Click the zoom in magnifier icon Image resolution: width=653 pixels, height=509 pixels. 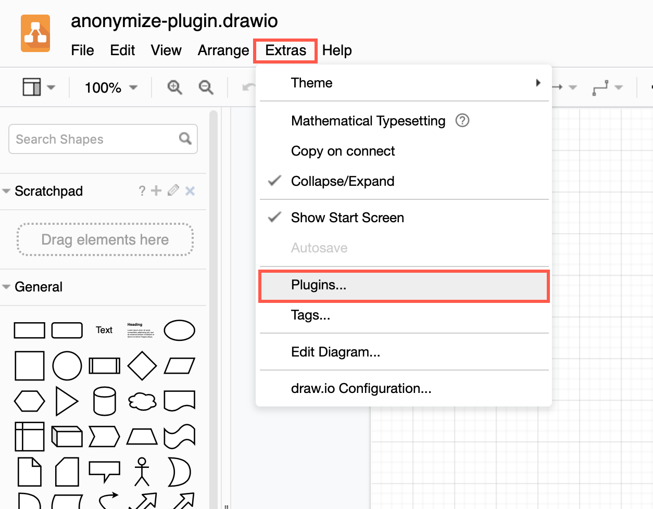pos(174,87)
